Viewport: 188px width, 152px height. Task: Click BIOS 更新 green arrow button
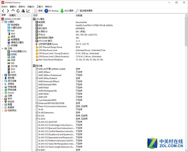click(x=67, y=11)
